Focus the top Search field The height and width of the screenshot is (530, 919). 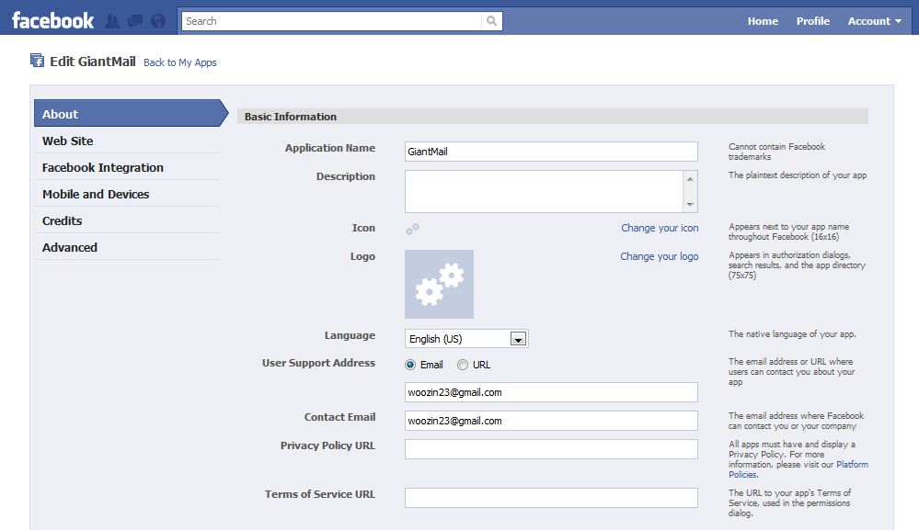click(332, 21)
